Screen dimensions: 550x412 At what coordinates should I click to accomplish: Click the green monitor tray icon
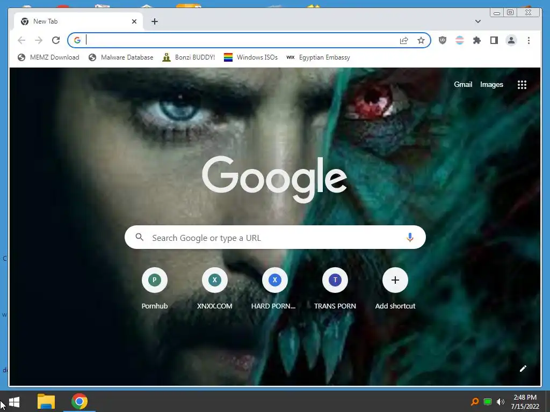pos(488,401)
